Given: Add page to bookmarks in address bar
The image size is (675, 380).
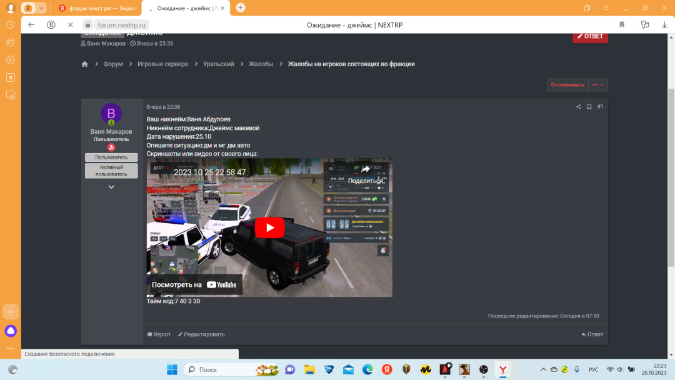Looking at the screenshot, I should click(x=622, y=24).
